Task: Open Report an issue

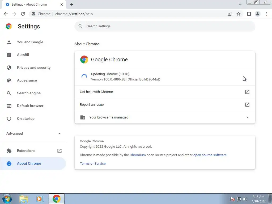Action: coord(165,105)
